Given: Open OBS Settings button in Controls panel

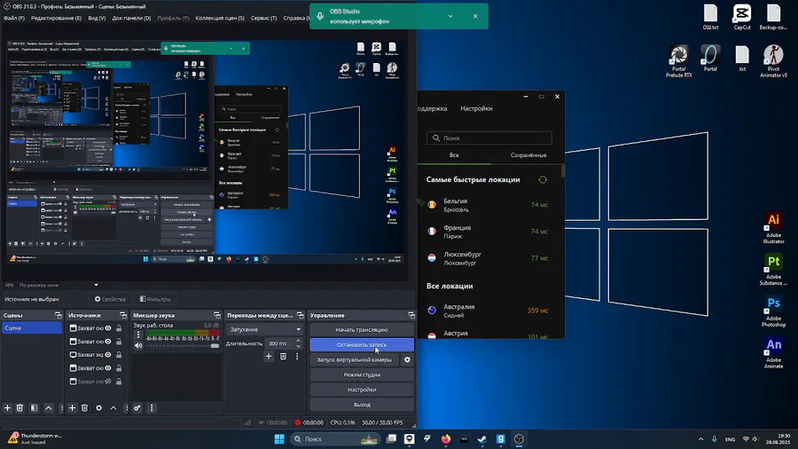Looking at the screenshot, I should pos(362,390).
